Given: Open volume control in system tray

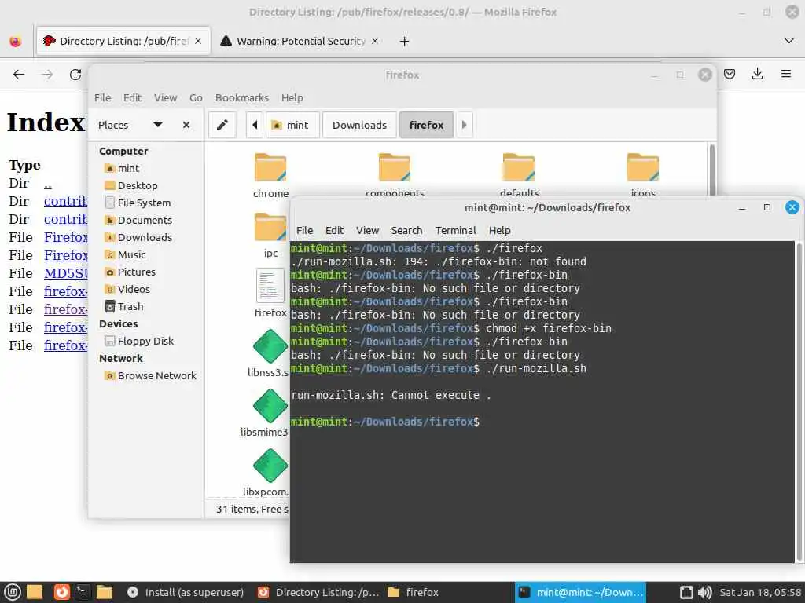Looking at the screenshot, I should [705, 592].
